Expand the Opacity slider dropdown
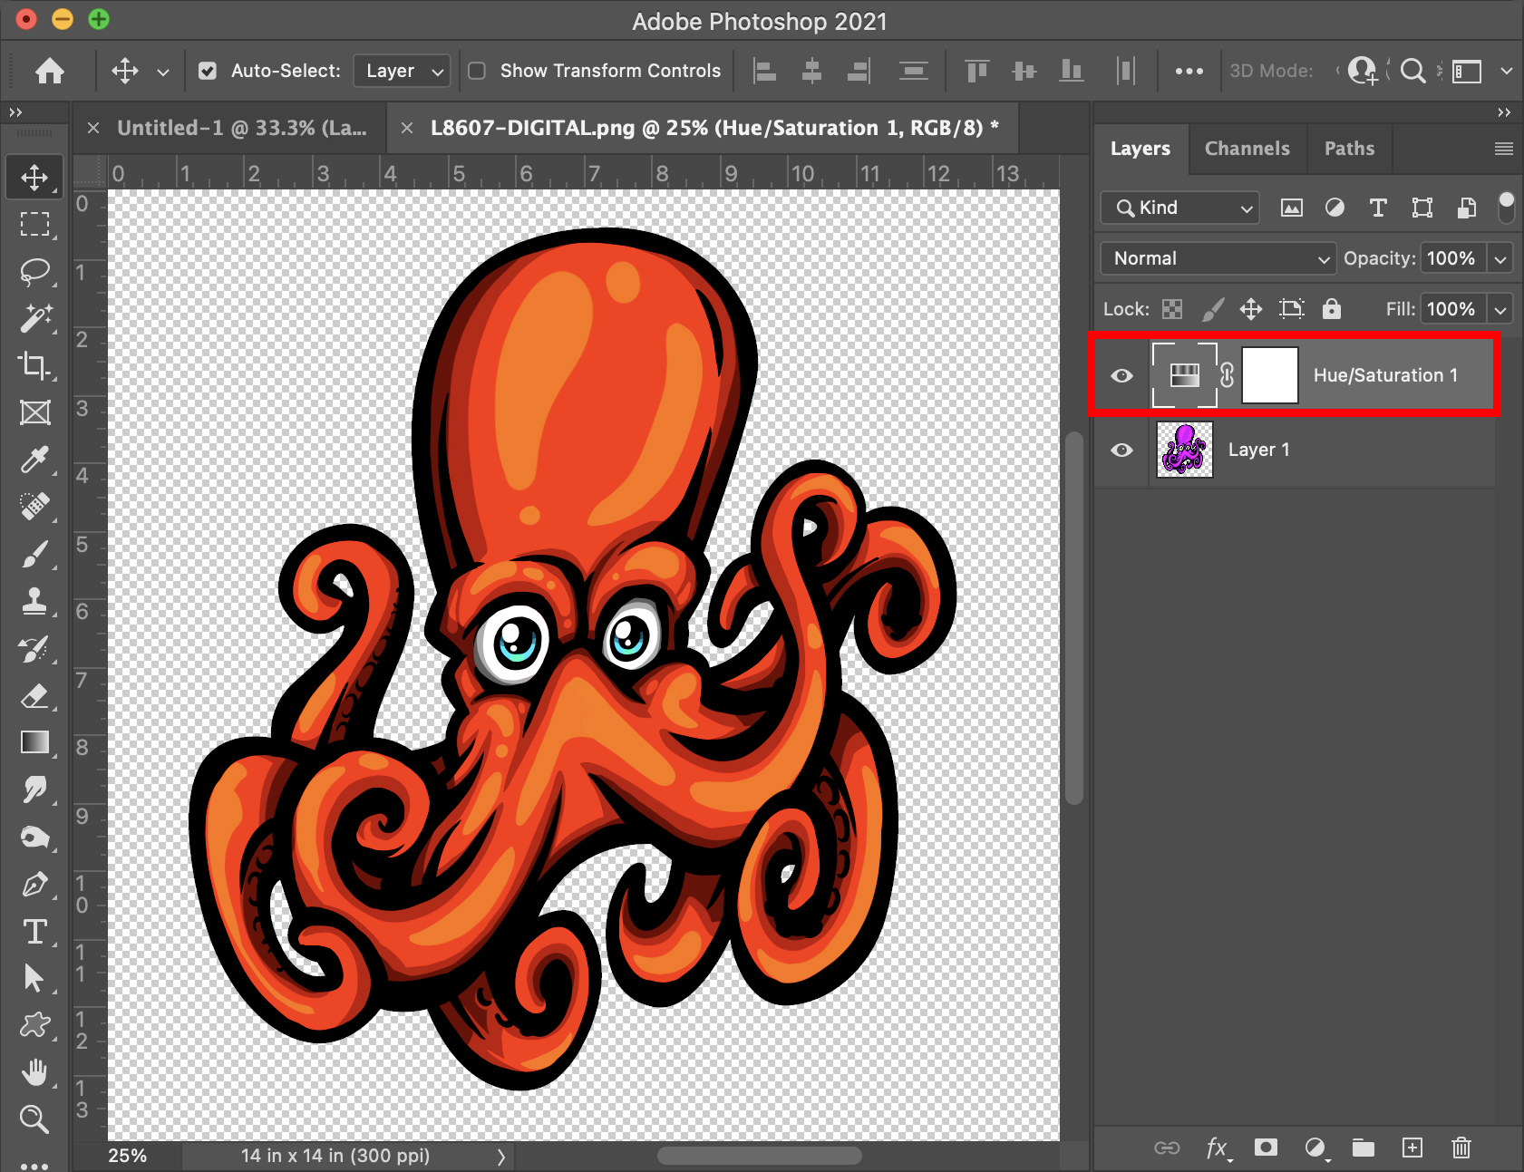 click(1500, 258)
